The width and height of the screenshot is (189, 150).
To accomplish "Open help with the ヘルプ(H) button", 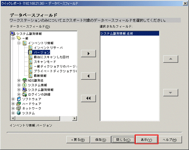I will (170, 140).
